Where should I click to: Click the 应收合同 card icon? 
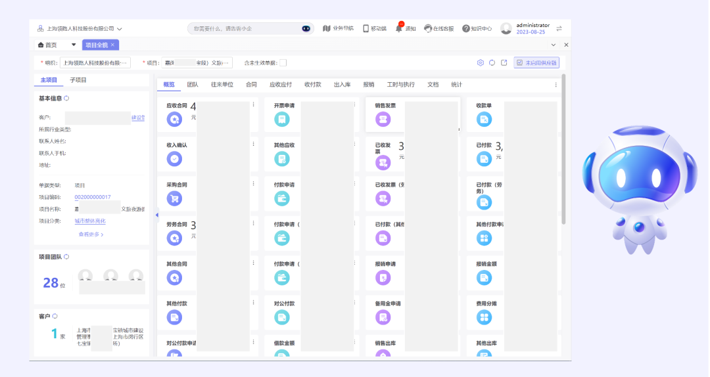click(174, 119)
